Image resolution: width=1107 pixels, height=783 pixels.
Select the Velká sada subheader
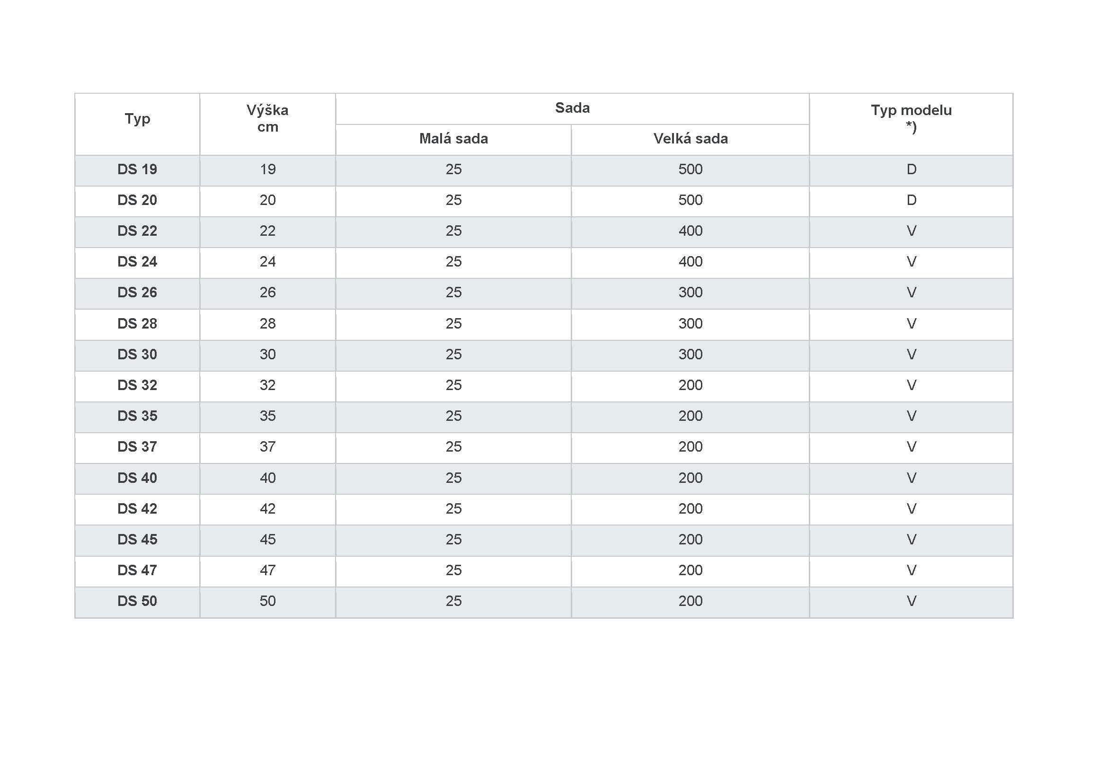pos(691,139)
